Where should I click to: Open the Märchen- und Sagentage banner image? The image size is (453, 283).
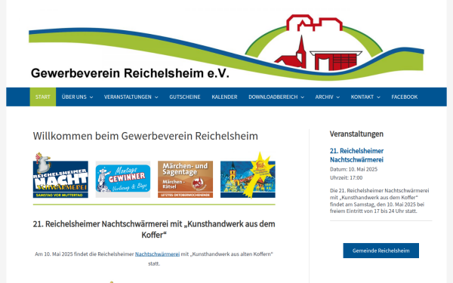(x=185, y=180)
